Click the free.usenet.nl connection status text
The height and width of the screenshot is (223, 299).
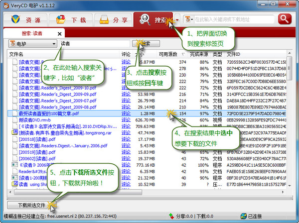click(x=60, y=217)
